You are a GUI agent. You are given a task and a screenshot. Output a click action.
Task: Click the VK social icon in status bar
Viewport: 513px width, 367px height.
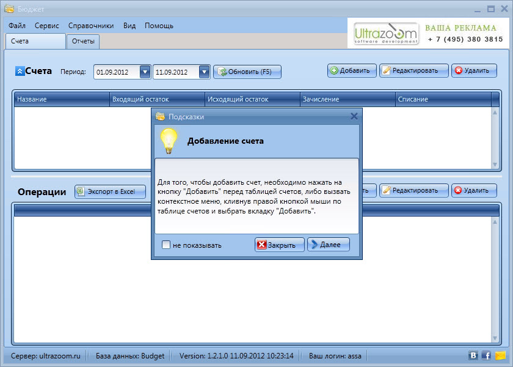pos(473,355)
